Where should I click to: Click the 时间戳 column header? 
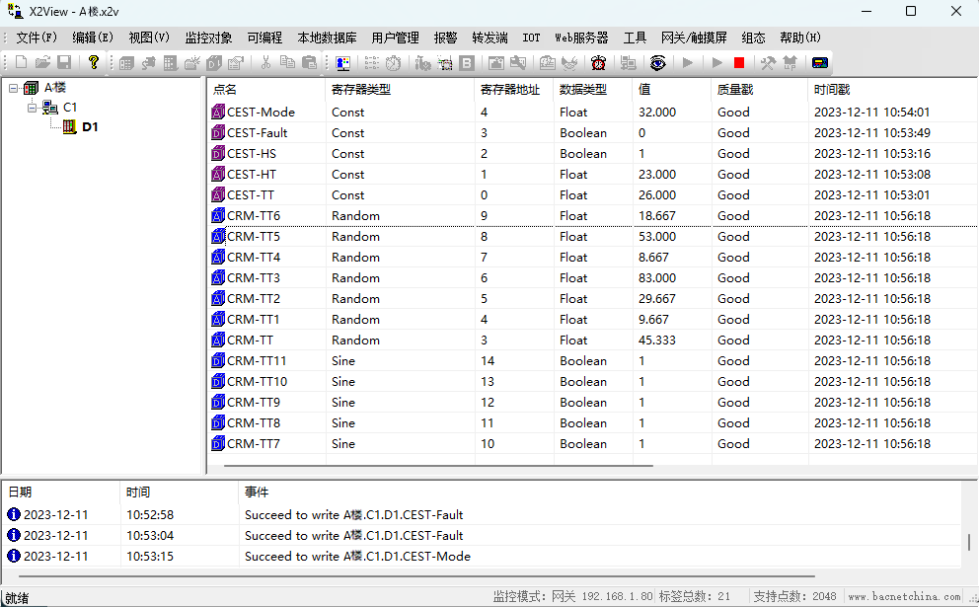[831, 89]
